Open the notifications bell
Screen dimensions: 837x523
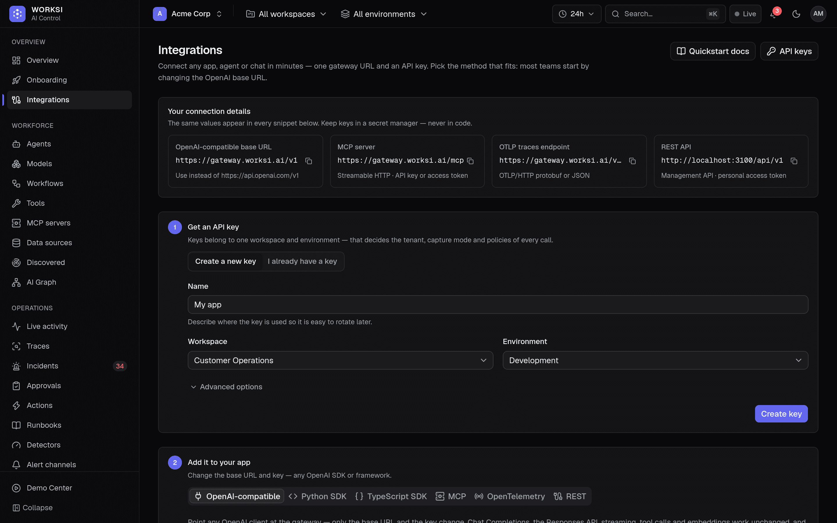pos(774,14)
